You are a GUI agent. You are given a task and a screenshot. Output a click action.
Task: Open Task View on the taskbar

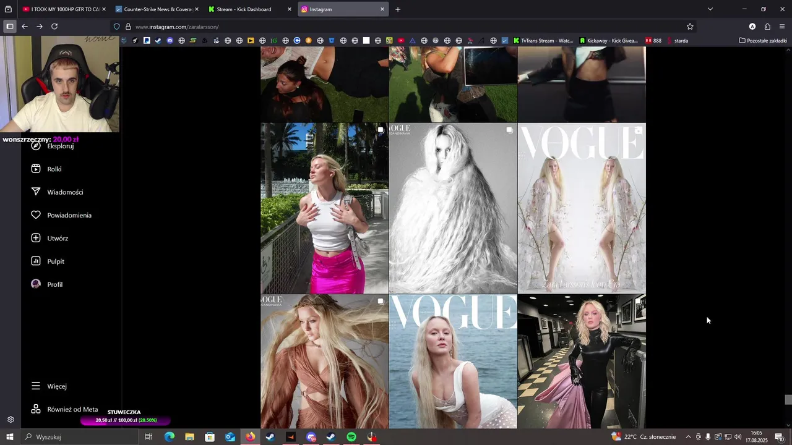pyautogui.click(x=148, y=437)
